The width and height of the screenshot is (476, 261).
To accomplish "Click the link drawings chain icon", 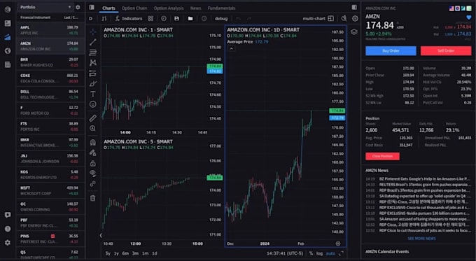I will tap(93, 183).
